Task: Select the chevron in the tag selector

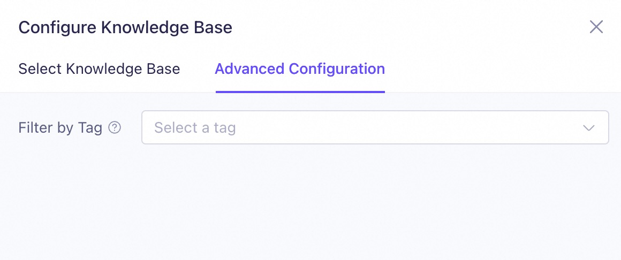Action: pyautogui.click(x=589, y=128)
